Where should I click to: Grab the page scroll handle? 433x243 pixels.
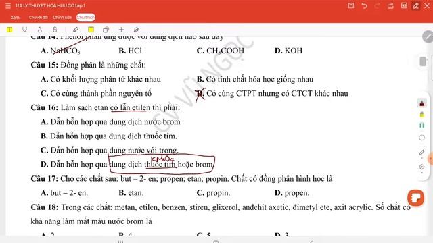click(423, 61)
